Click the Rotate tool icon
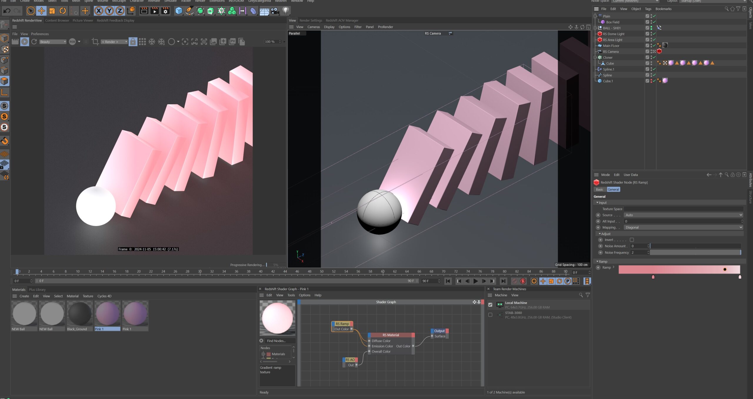Screen dimensions: 753x399 tap(63, 11)
